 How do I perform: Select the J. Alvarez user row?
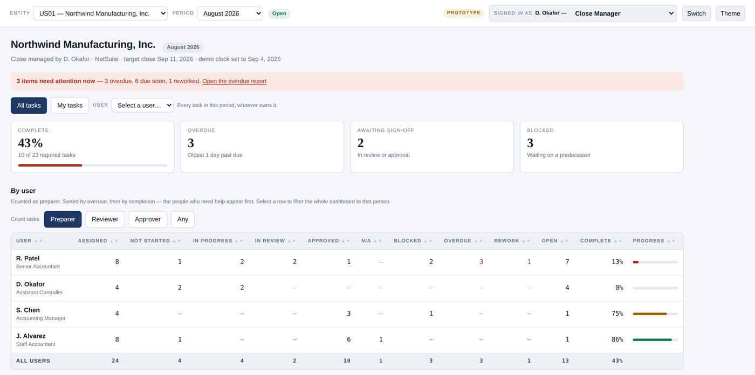[347, 340]
